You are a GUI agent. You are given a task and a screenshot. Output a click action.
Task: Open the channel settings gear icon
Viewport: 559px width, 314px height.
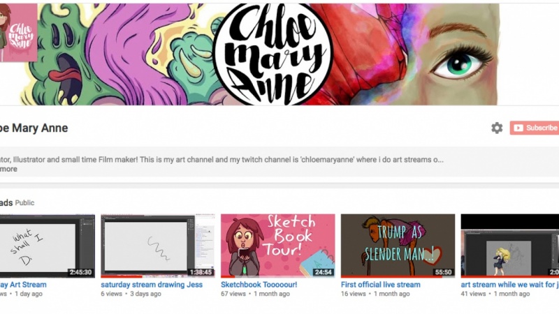click(497, 128)
